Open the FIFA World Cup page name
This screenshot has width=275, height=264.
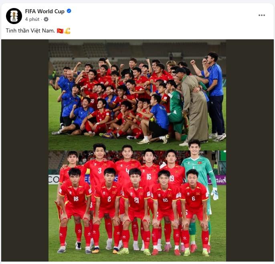click(45, 11)
